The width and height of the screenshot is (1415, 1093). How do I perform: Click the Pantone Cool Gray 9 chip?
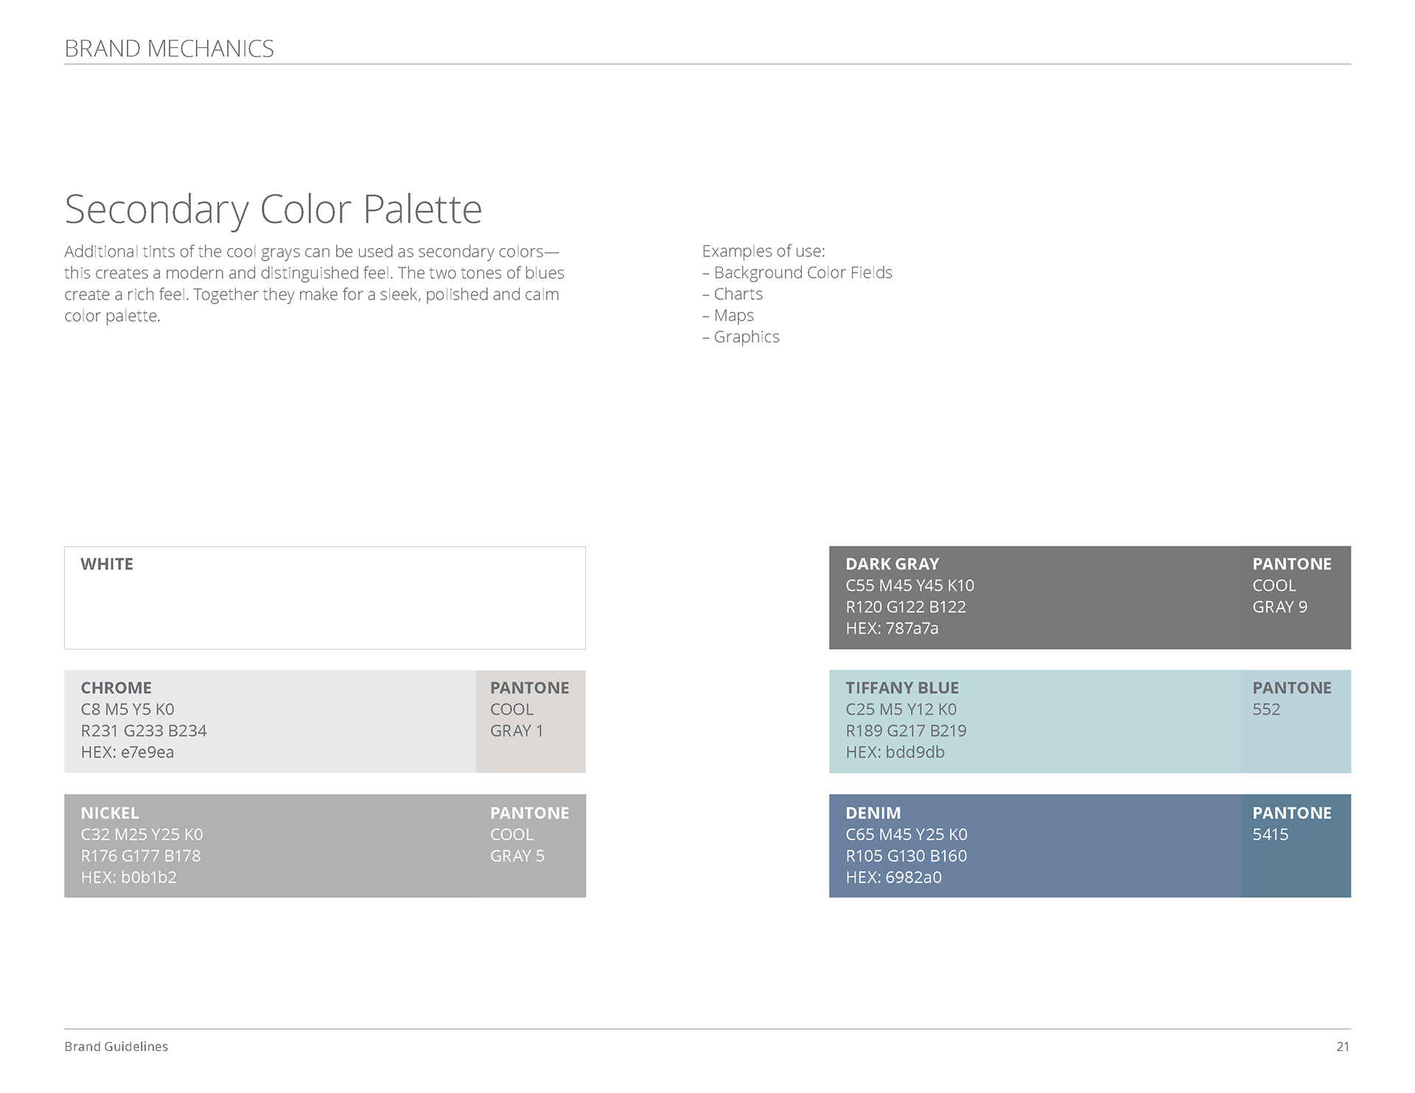point(1295,597)
